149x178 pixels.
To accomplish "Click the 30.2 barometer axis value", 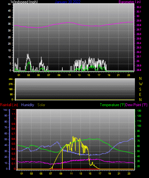I will coord(139,7).
